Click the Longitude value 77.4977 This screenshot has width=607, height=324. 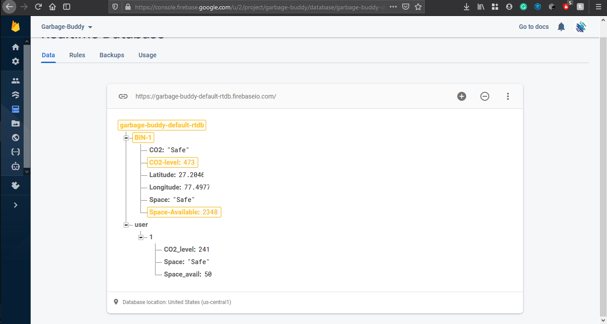[x=197, y=187]
